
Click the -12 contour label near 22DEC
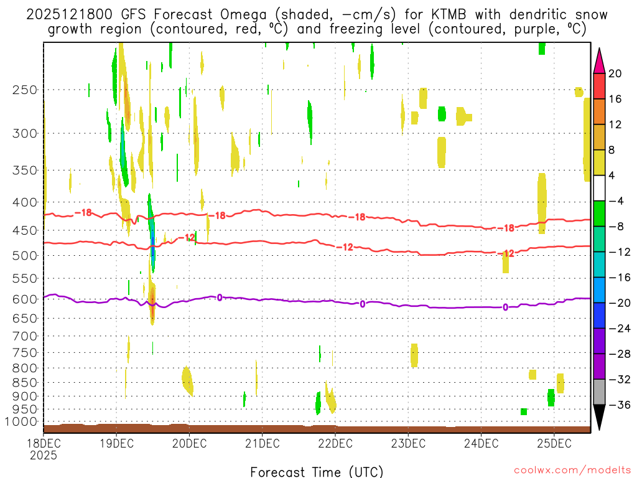click(x=345, y=247)
